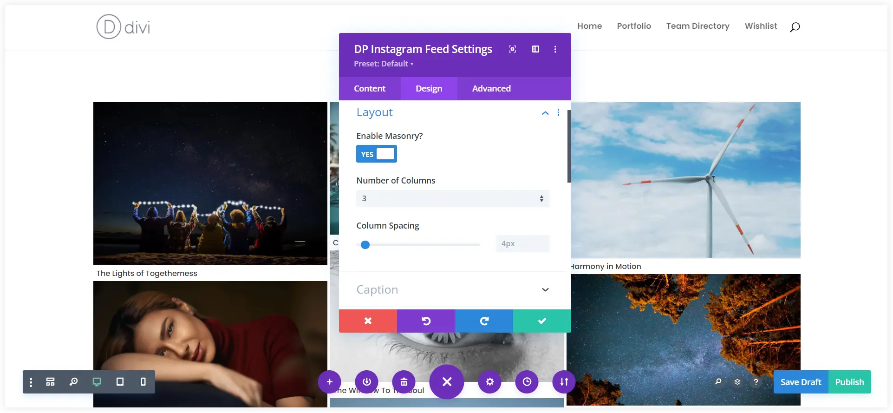Screen dimensions: 893x413
Task: Discard changes with red X button
Action: [x=368, y=321]
